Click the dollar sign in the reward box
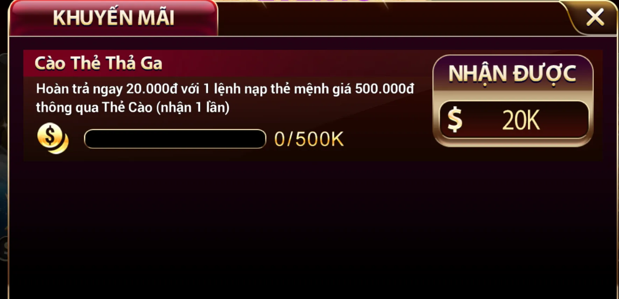Viewport: 619px width, 299px height. [455, 120]
